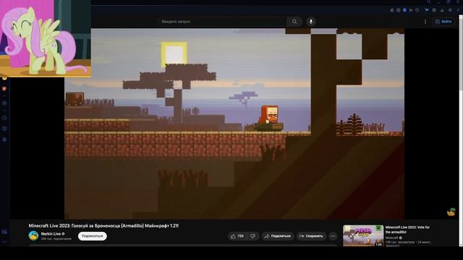The height and width of the screenshot is (260, 463).
Task: Open downloads icon in browser toolbar
Action: click(x=442, y=10)
